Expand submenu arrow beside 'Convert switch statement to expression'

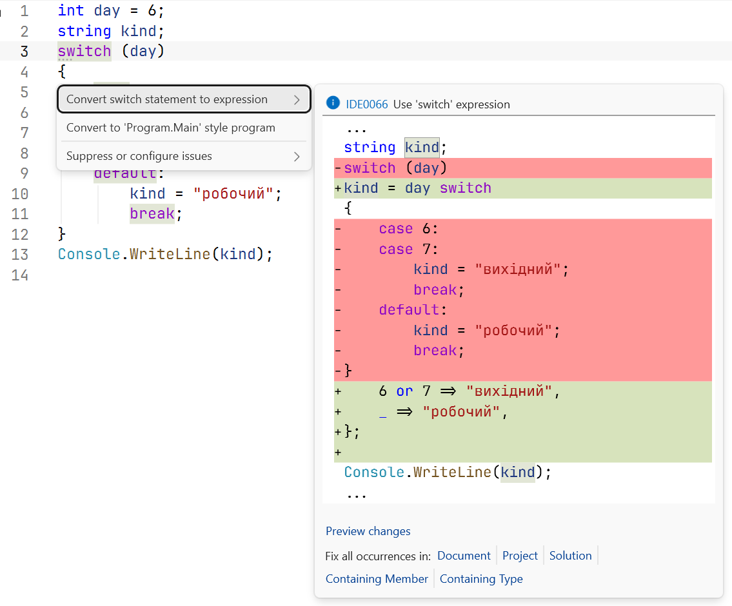coord(297,99)
